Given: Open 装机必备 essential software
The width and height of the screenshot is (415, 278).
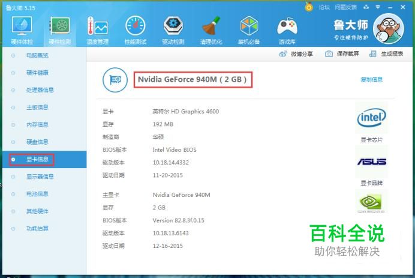Looking at the screenshot, I should [249, 30].
